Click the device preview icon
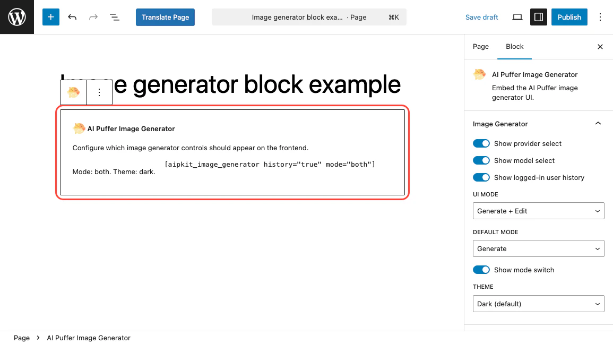This screenshot has height=344, width=613. coord(517,16)
